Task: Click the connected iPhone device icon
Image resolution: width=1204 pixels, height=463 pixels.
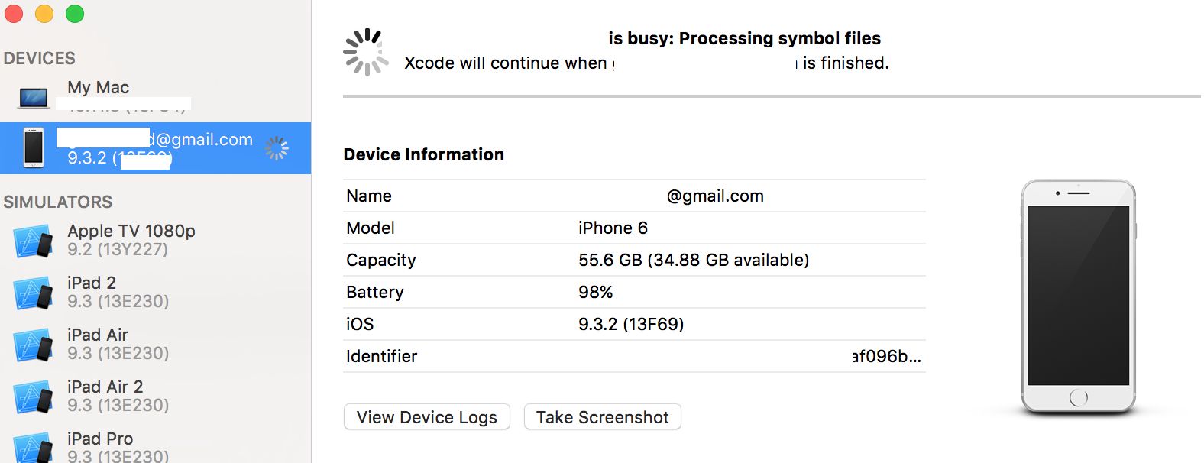Action: [34, 147]
